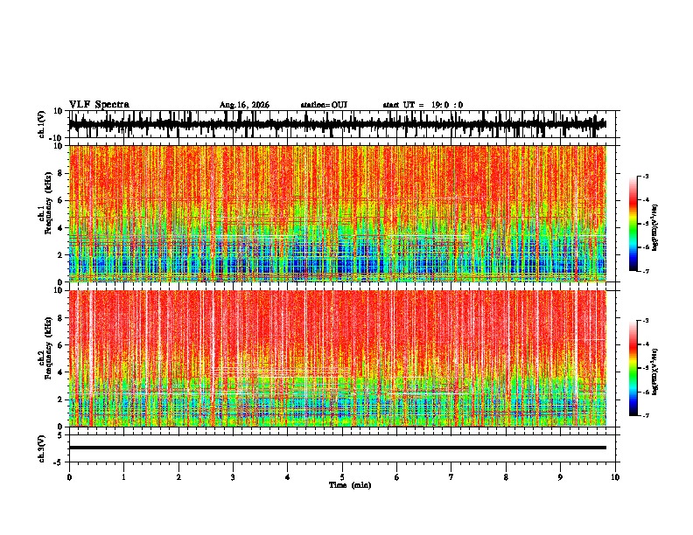The width and height of the screenshot is (693, 535).
Task: Click the flat ch.3 voltage trace line
Action: [x=338, y=448]
